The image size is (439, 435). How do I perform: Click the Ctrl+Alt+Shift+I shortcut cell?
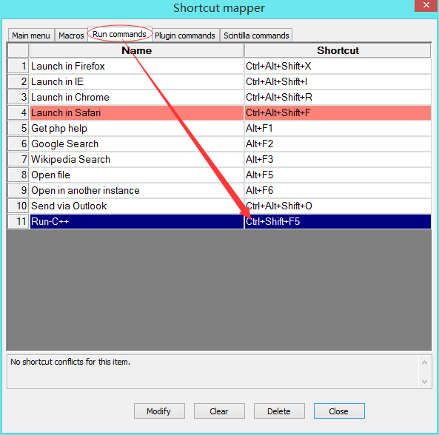coord(338,81)
